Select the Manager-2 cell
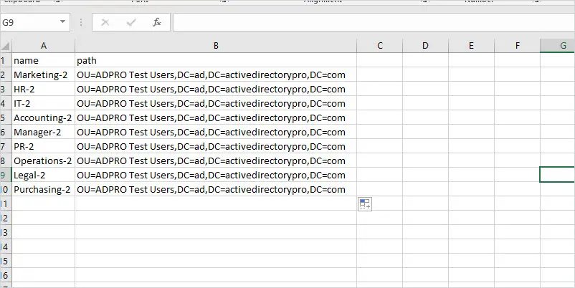 44,132
